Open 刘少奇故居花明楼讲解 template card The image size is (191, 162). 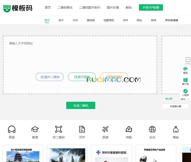pyautogui.click(x=23, y=153)
